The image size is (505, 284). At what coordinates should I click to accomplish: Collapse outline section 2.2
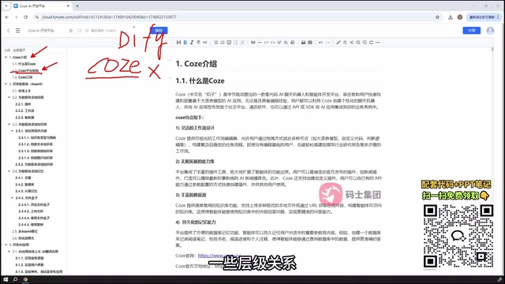9,97
